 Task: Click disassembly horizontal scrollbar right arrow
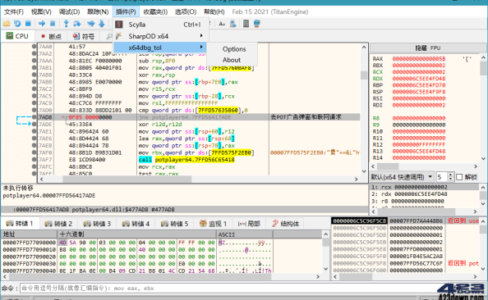[x=357, y=180]
